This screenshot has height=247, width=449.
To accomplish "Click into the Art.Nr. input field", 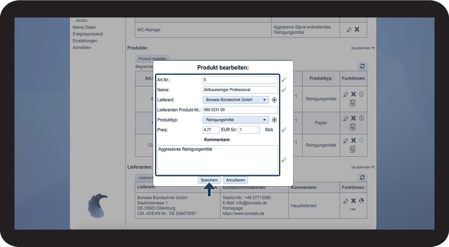I will coord(240,80).
